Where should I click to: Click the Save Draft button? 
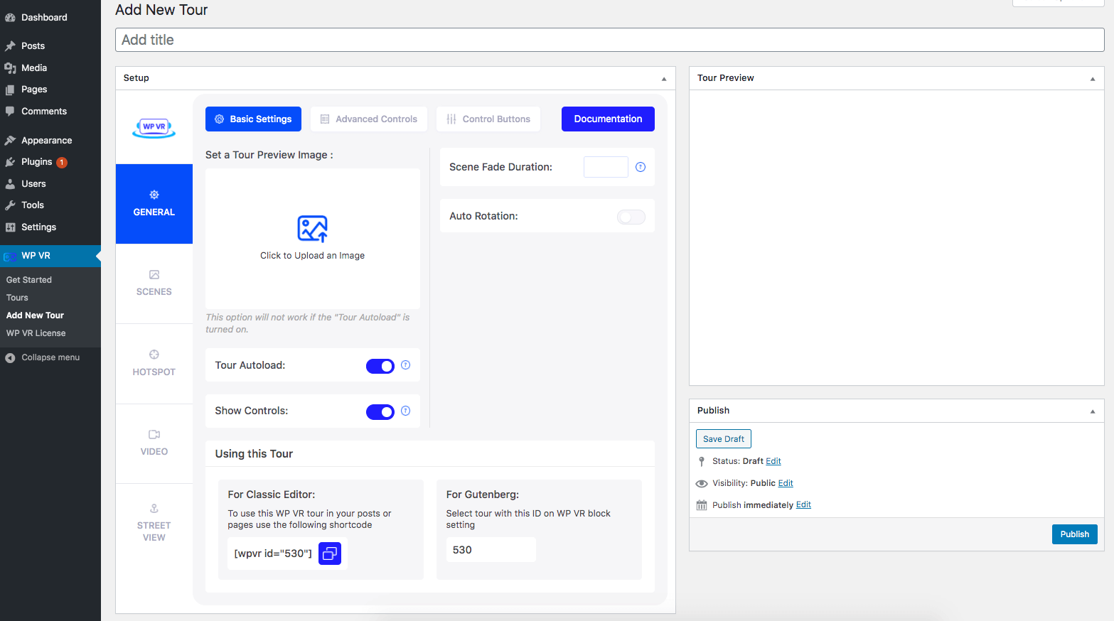[724, 439]
